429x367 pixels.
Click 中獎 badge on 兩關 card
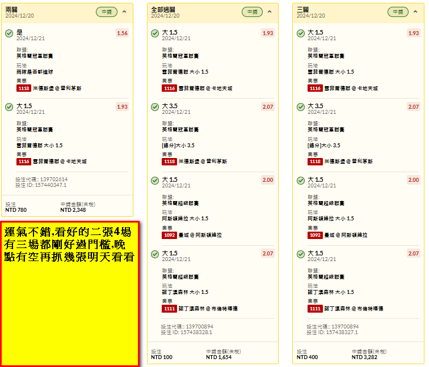pos(107,12)
